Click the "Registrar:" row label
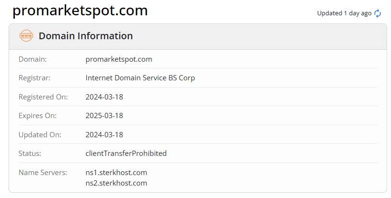 (x=34, y=78)
